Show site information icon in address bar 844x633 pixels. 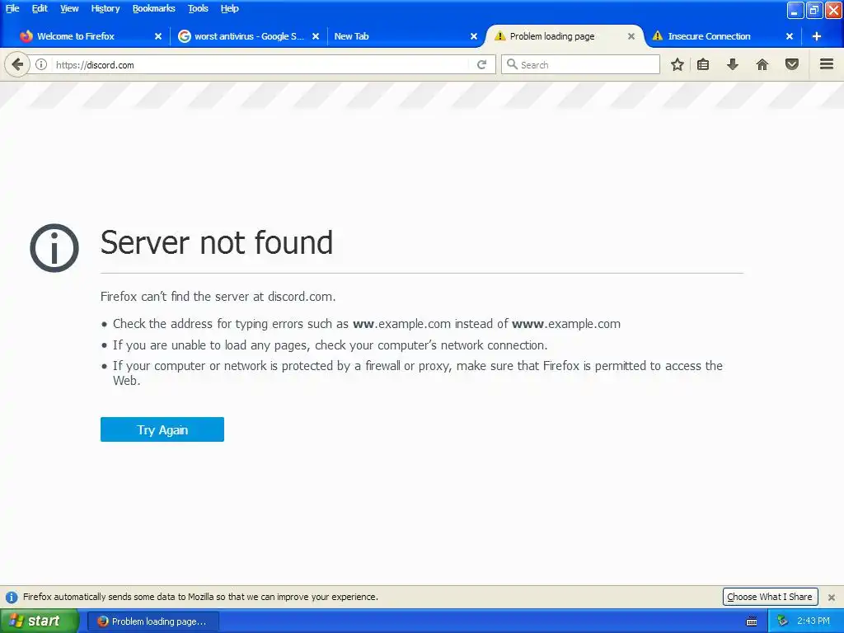[41, 64]
